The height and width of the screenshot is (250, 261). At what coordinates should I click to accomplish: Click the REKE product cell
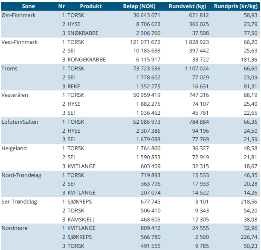click(74, 87)
